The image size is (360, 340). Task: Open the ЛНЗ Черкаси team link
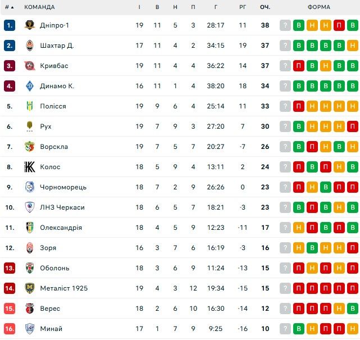62,207
